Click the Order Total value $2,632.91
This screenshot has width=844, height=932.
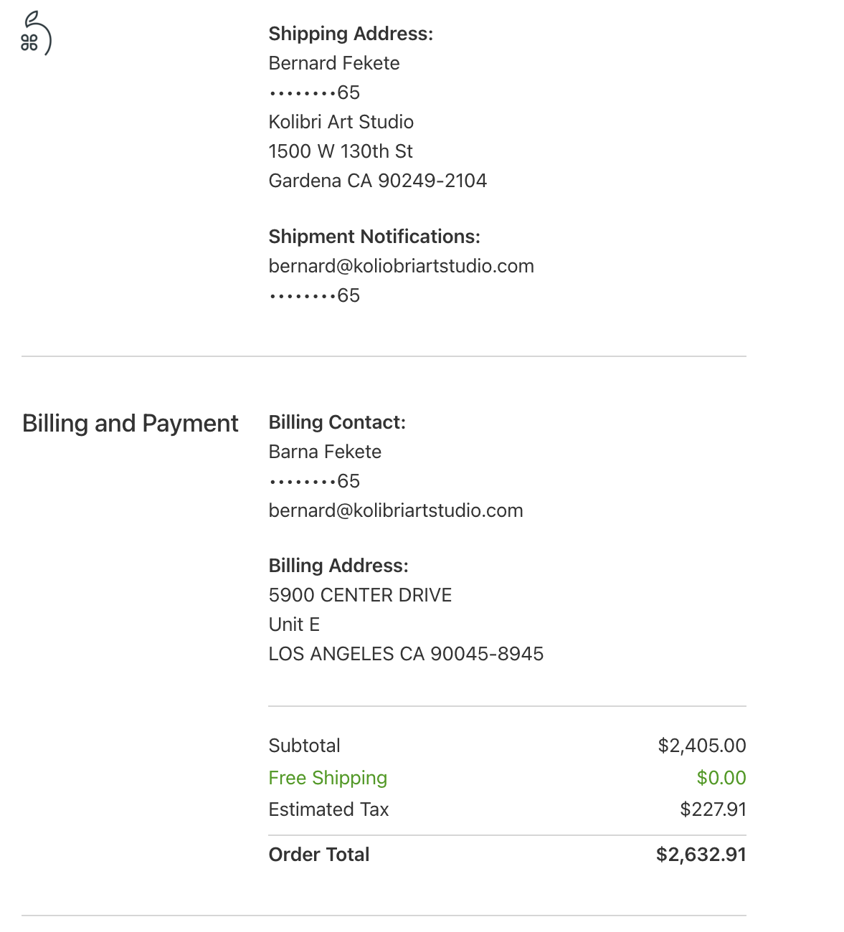(701, 855)
